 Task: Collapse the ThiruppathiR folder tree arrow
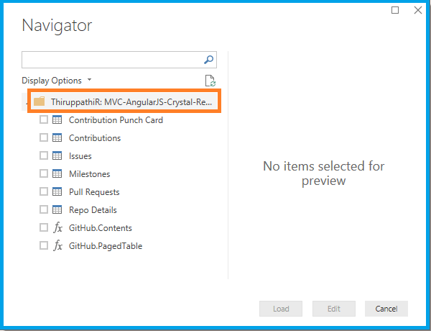pyautogui.click(x=27, y=102)
